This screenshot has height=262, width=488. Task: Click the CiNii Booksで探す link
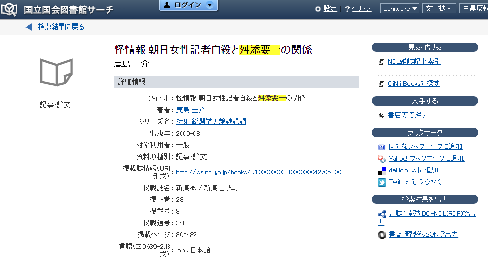414,84
